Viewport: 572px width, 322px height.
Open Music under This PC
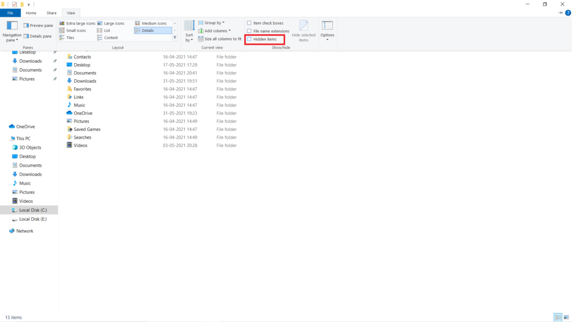pos(25,183)
